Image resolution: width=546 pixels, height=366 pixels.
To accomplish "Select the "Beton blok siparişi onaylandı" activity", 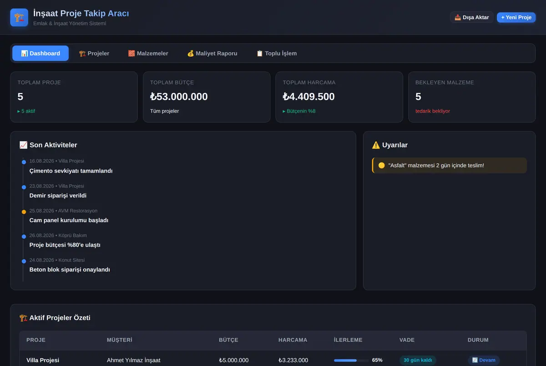I will (70, 270).
